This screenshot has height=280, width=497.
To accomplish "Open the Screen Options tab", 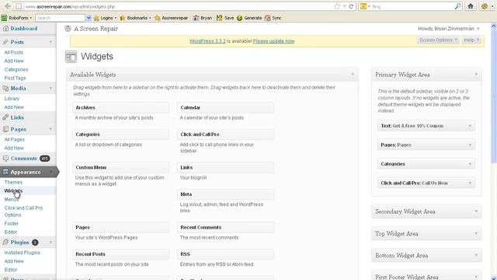I will [438, 40].
